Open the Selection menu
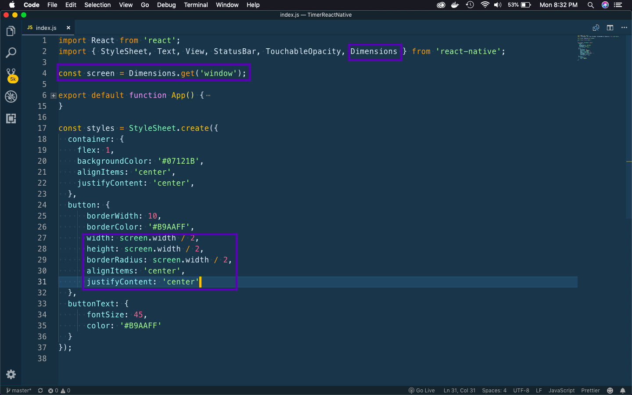The height and width of the screenshot is (395, 632). (97, 5)
